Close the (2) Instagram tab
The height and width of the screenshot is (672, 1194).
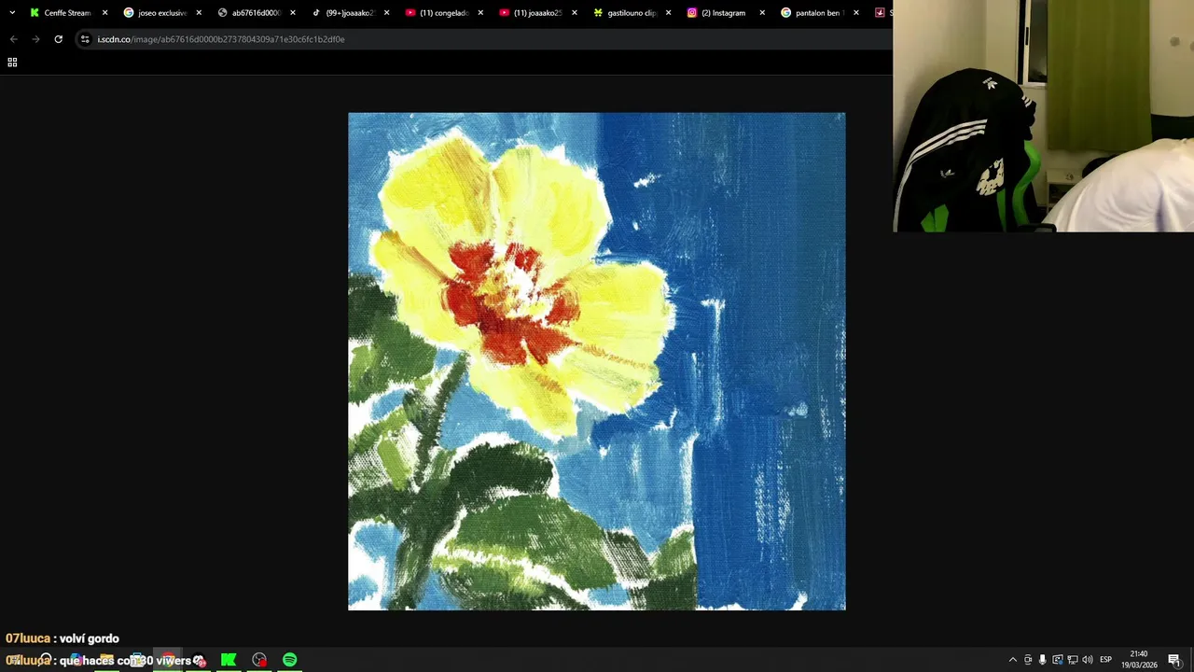pos(762,13)
